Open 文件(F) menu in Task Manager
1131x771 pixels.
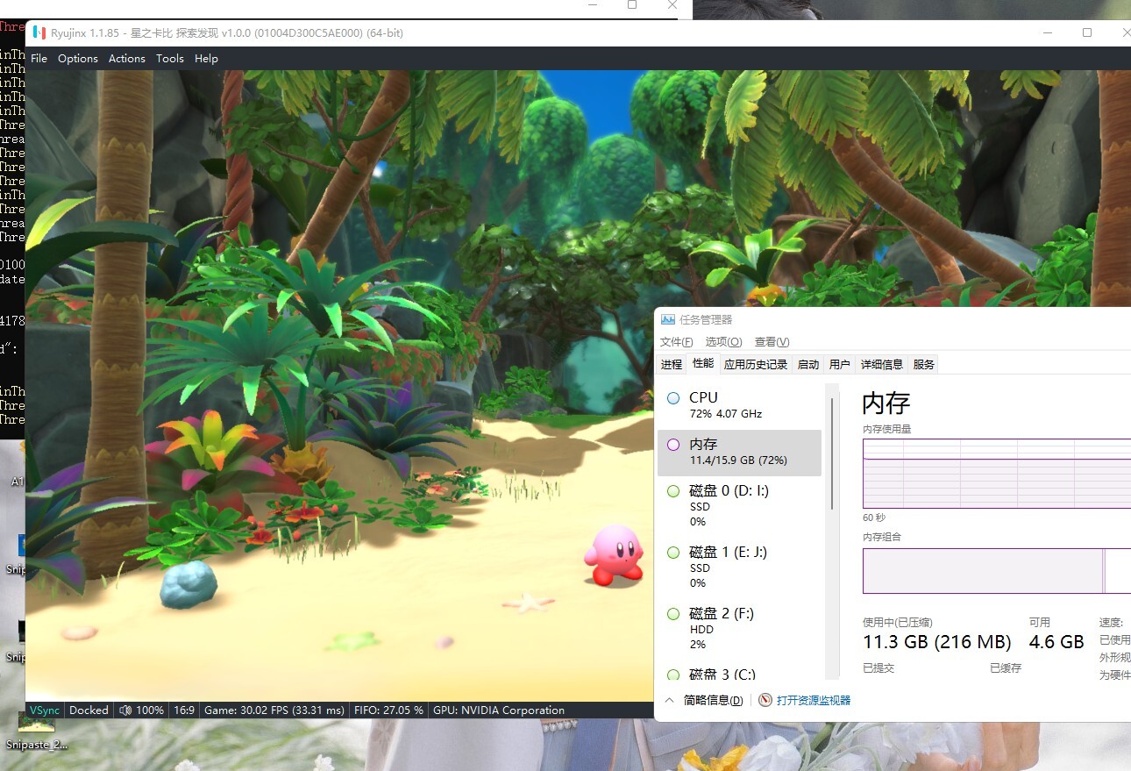pyautogui.click(x=676, y=342)
